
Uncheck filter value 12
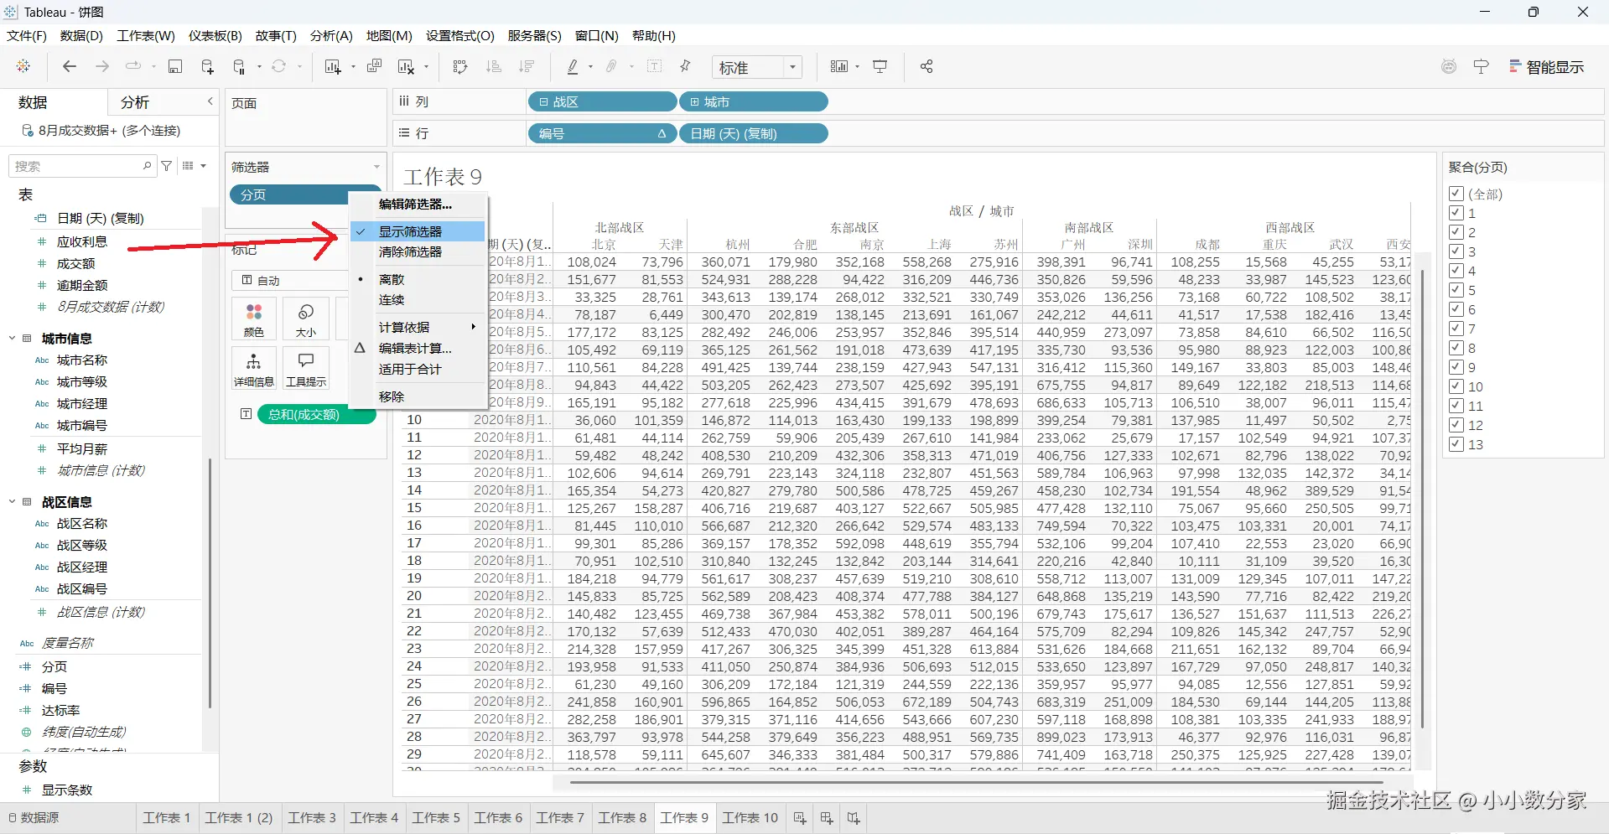[1456, 425]
